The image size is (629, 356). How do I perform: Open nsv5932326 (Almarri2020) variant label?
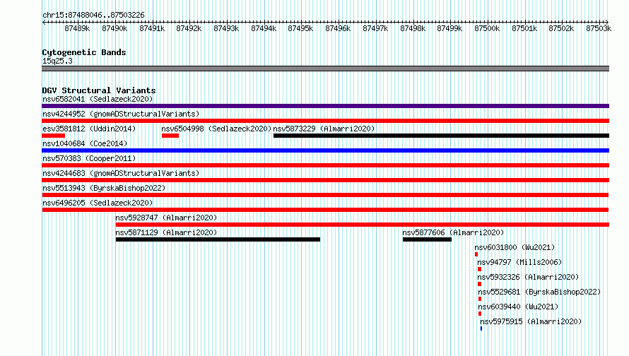(528, 277)
